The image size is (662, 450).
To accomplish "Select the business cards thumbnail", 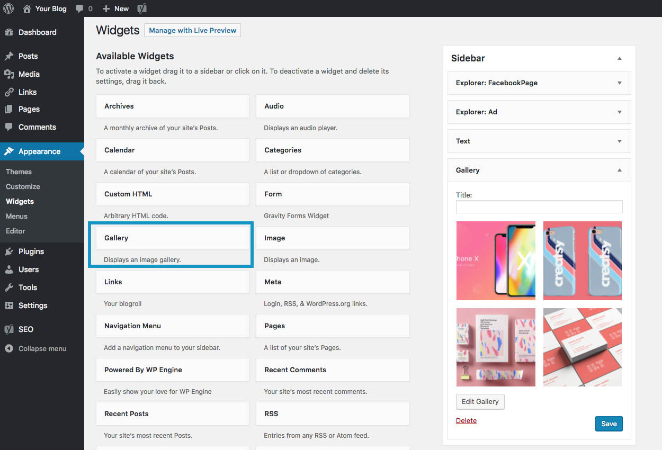I will [583, 347].
